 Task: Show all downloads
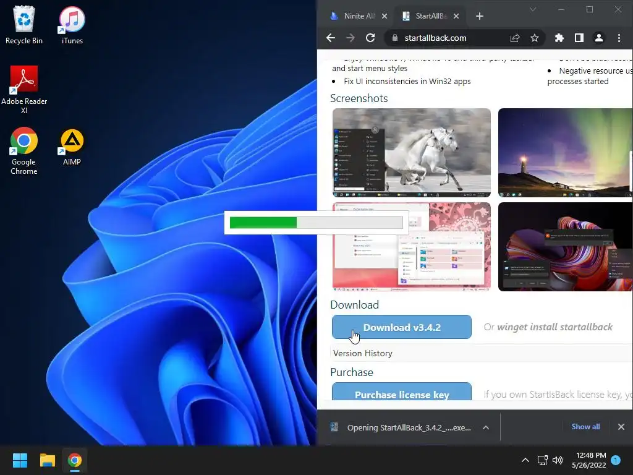585,427
